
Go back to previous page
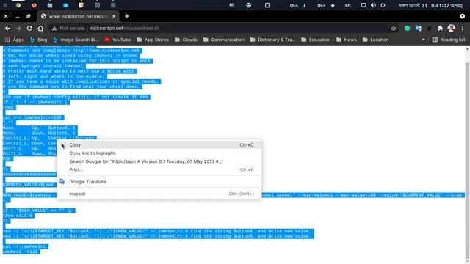7,28
